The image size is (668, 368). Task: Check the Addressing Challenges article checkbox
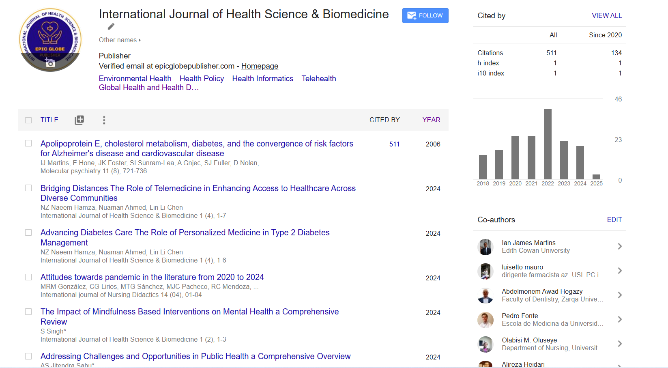(x=28, y=356)
